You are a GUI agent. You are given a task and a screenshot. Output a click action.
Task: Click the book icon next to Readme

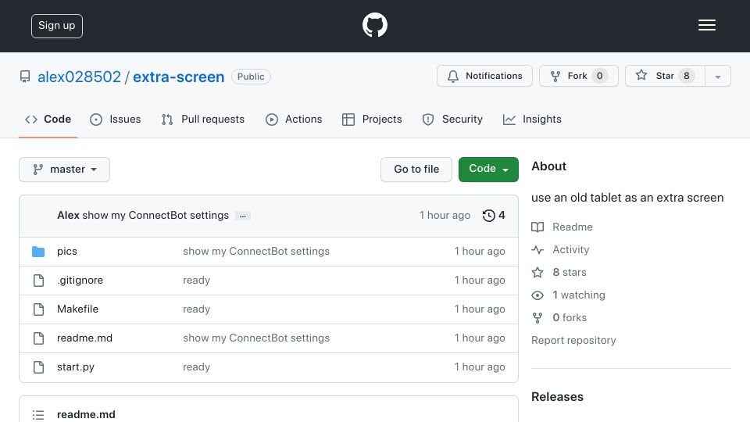pos(537,227)
